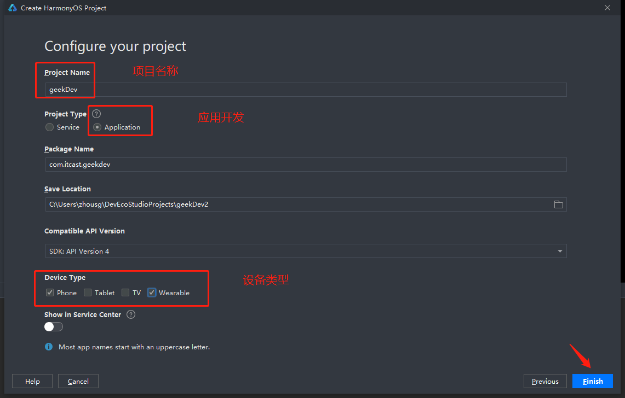The height and width of the screenshot is (398, 625).
Task: Click the HarmonyOS logo in the title bar
Action: point(13,8)
